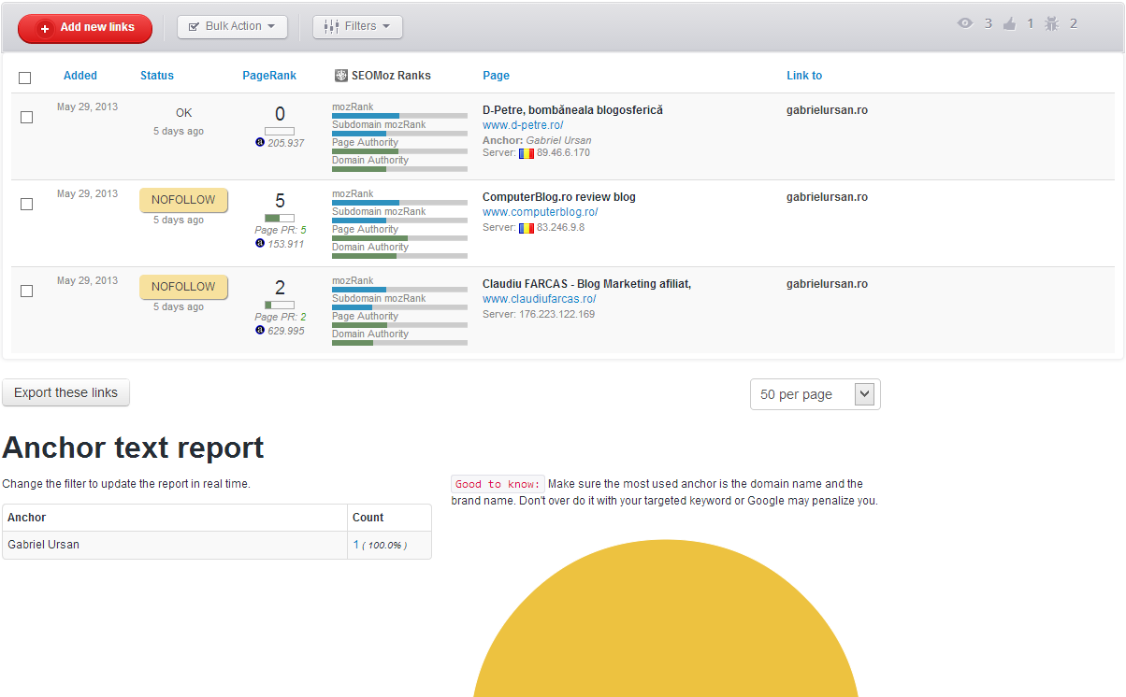Viewport: 1126px width, 697px height.
Task: Click the Anchor: Gabriel Ursan text
Action: point(537,140)
